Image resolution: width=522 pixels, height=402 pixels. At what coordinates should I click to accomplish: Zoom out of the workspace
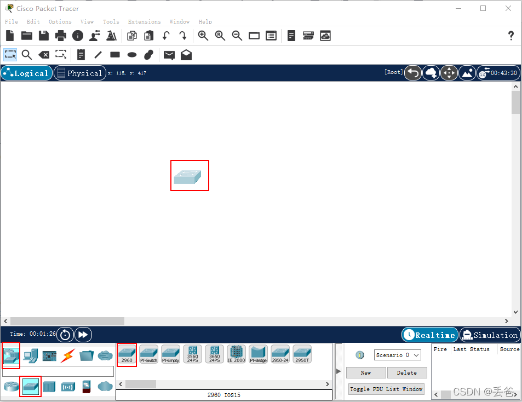point(237,35)
